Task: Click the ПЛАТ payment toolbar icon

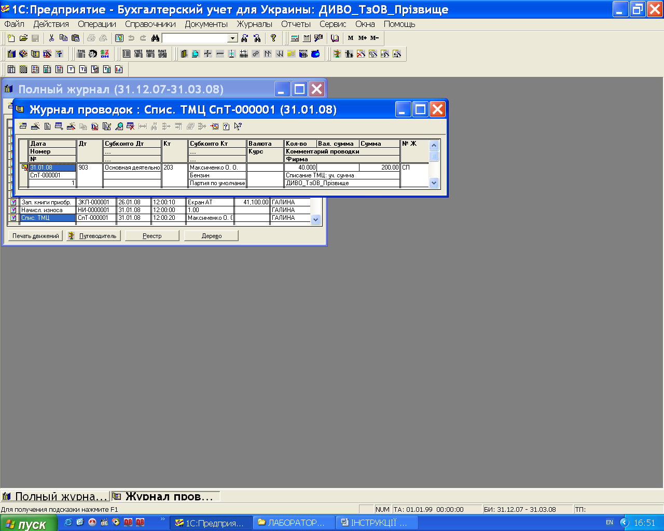Action: (x=162, y=53)
